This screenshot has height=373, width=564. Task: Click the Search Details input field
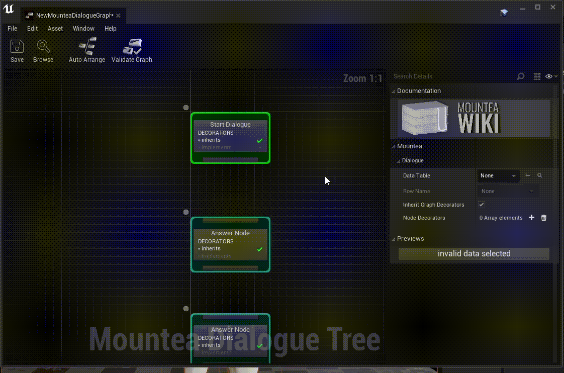coord(453,76)
